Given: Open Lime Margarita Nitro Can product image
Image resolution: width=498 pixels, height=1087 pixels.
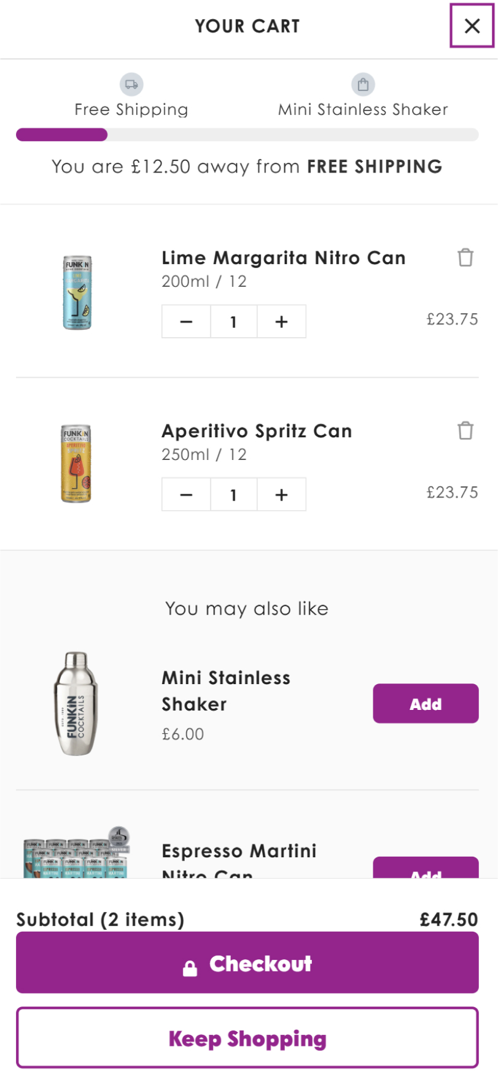Looking at the screenshot, I should (77, 292).
